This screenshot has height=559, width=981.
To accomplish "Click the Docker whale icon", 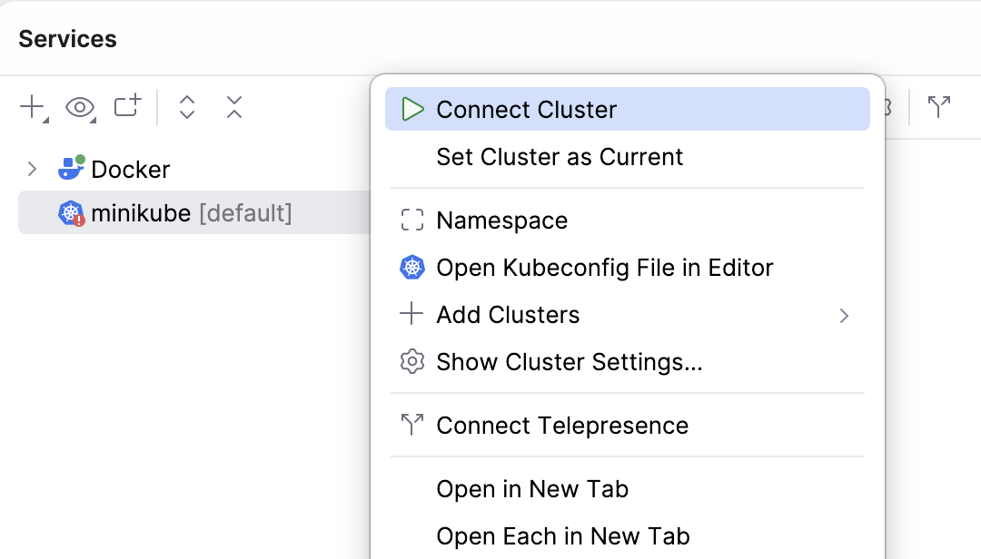I will 73,168.
